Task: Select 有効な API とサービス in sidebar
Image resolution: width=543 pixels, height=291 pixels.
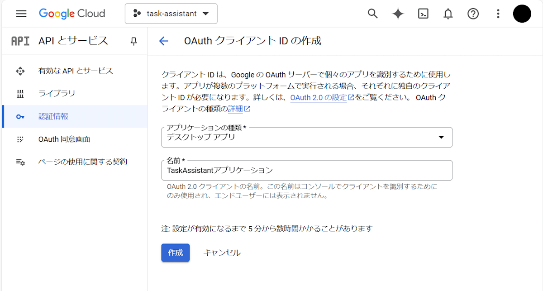Action: [75, 71]
